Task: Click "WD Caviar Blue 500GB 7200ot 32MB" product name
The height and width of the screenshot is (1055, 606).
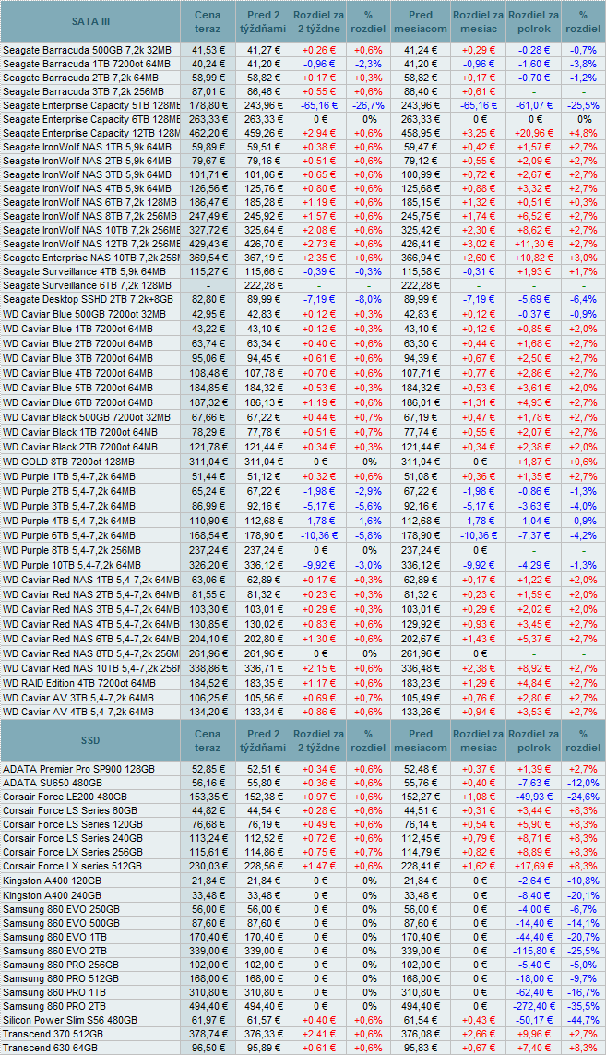Action: 86,314
